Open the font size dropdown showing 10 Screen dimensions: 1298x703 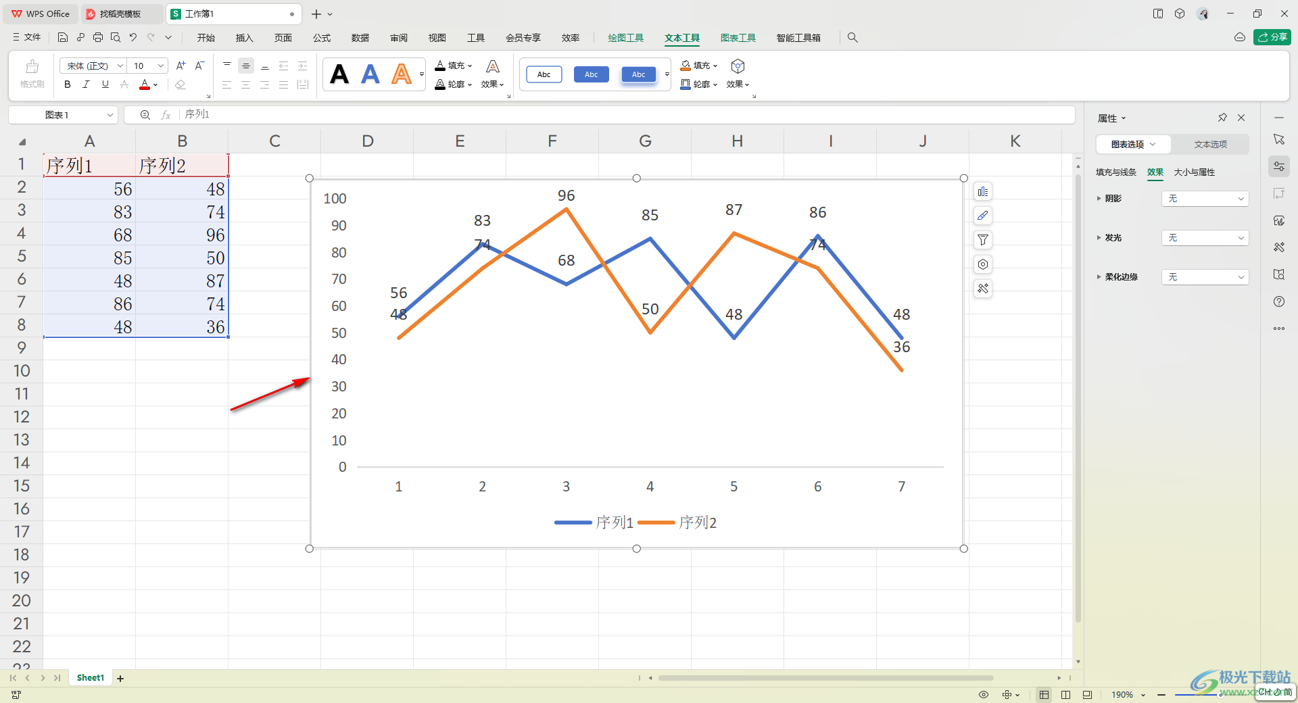(161, 66)
